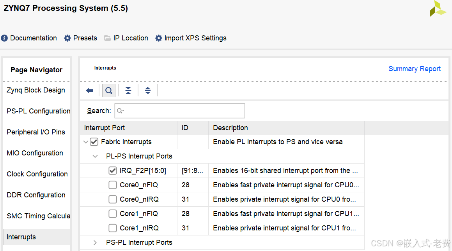Click the IRQ_F2P ID cell [91:8...
The width and height of the screenshot is (452, 251).
[192, 171]
